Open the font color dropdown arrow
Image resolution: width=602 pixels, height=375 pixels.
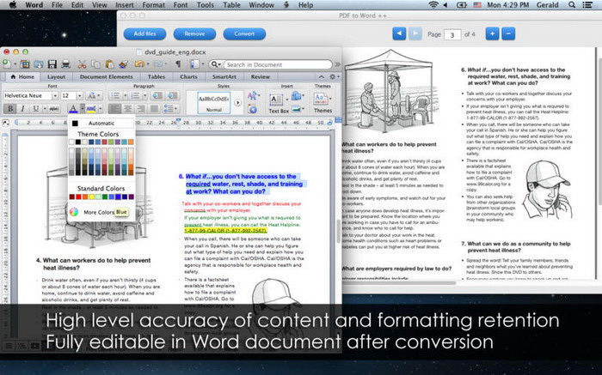pyautogui.click(x=83, y=109)
